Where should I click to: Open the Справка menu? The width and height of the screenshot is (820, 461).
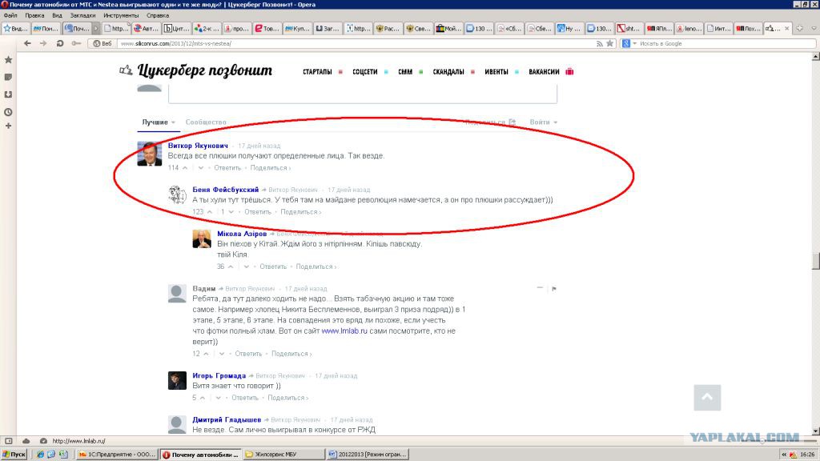pos(158,16)
